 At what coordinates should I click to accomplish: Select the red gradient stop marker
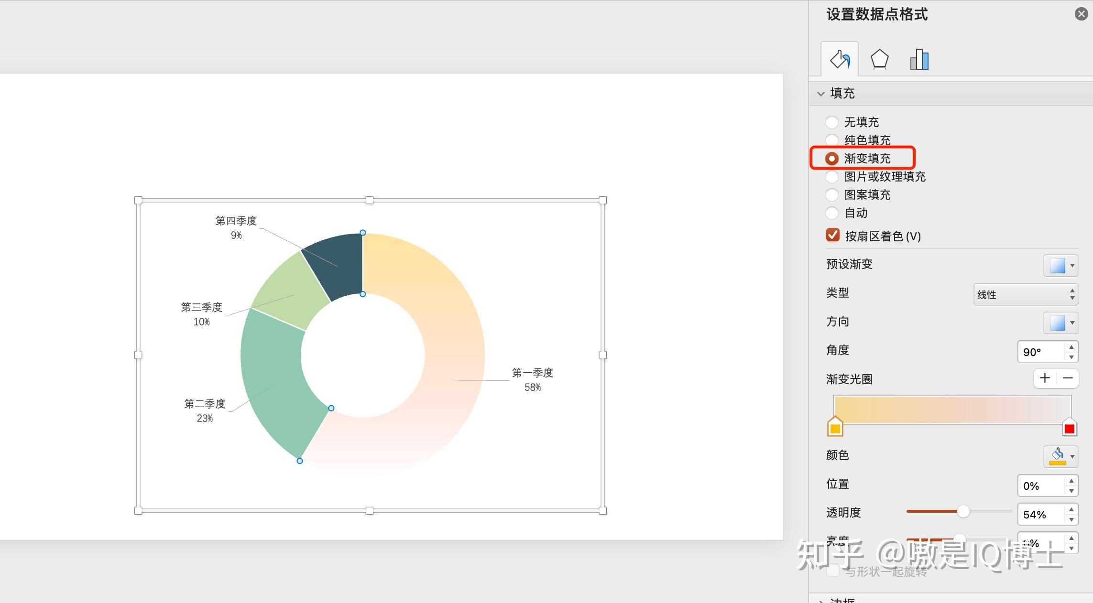click(x=1070, y=428)
